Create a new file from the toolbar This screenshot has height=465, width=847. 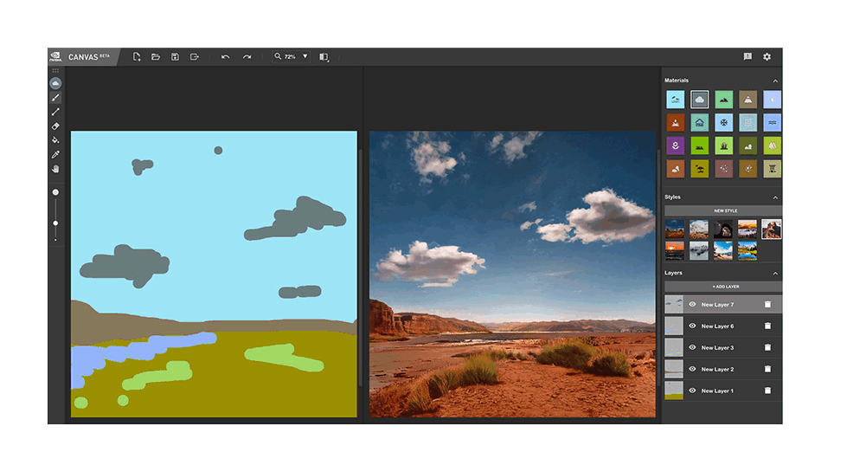pos(137,57)
